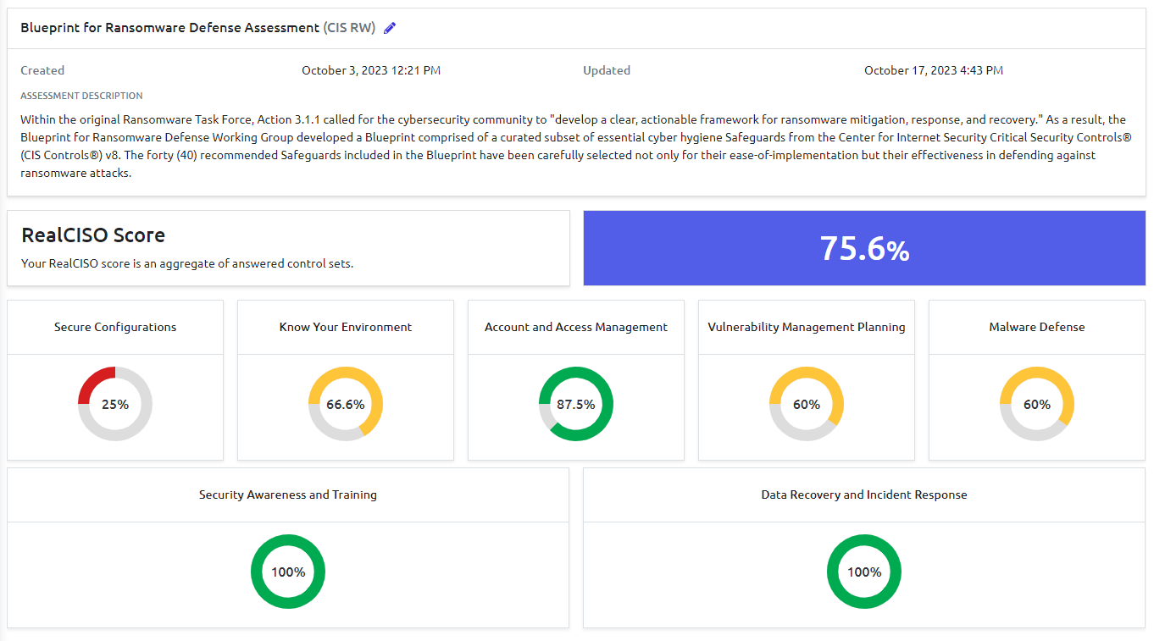Select the Assessment Description paragraph text

(x=576, y=146)
